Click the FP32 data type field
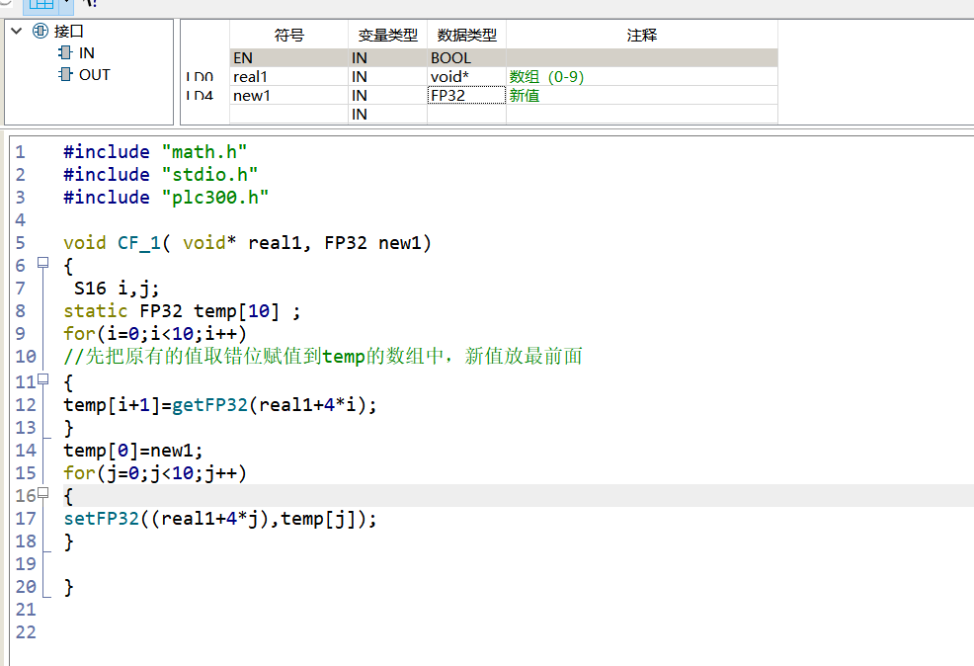Image resolution: width=974 pixels, height=666 pixels. click(x=466, y=95)
